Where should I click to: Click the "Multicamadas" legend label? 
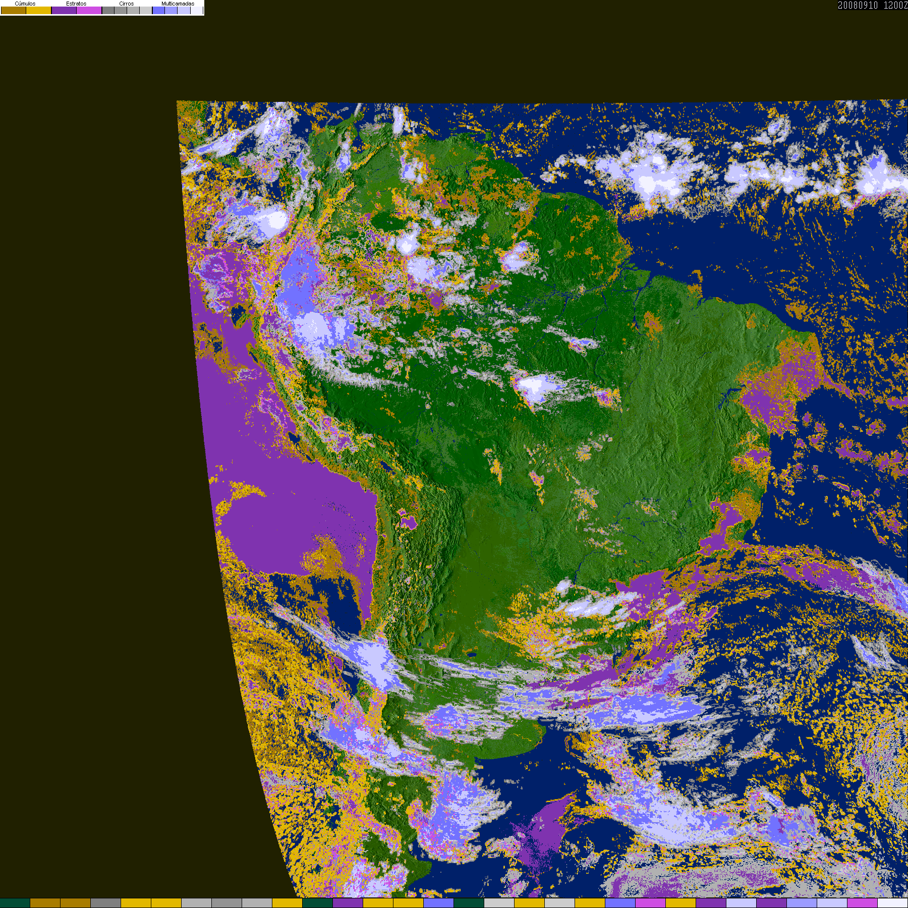coord(178,4)
